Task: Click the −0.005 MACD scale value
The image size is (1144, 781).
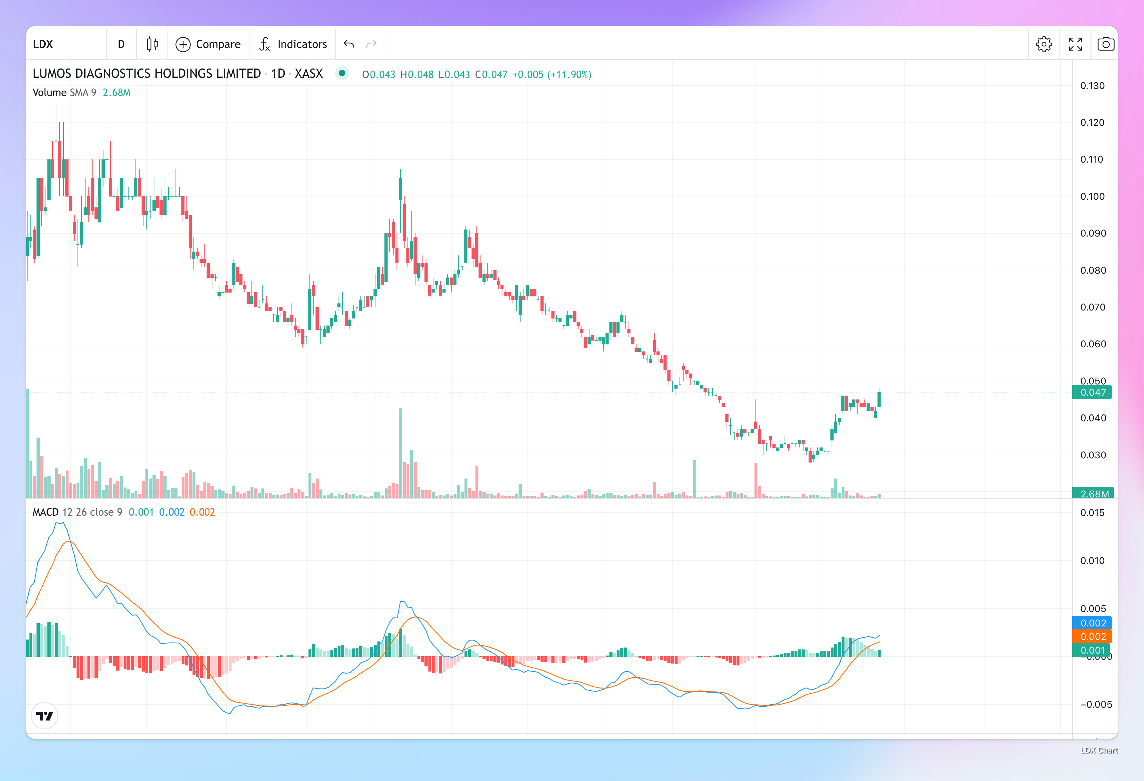Action: pyautogui.click(x=1096, y=705)
